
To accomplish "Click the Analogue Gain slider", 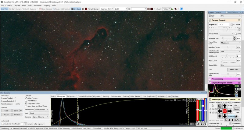I will click(227, 38).
